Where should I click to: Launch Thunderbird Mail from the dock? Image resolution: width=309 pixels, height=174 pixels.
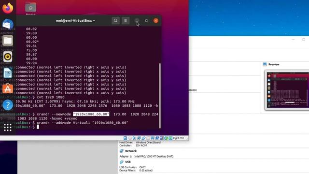[8, 24]
